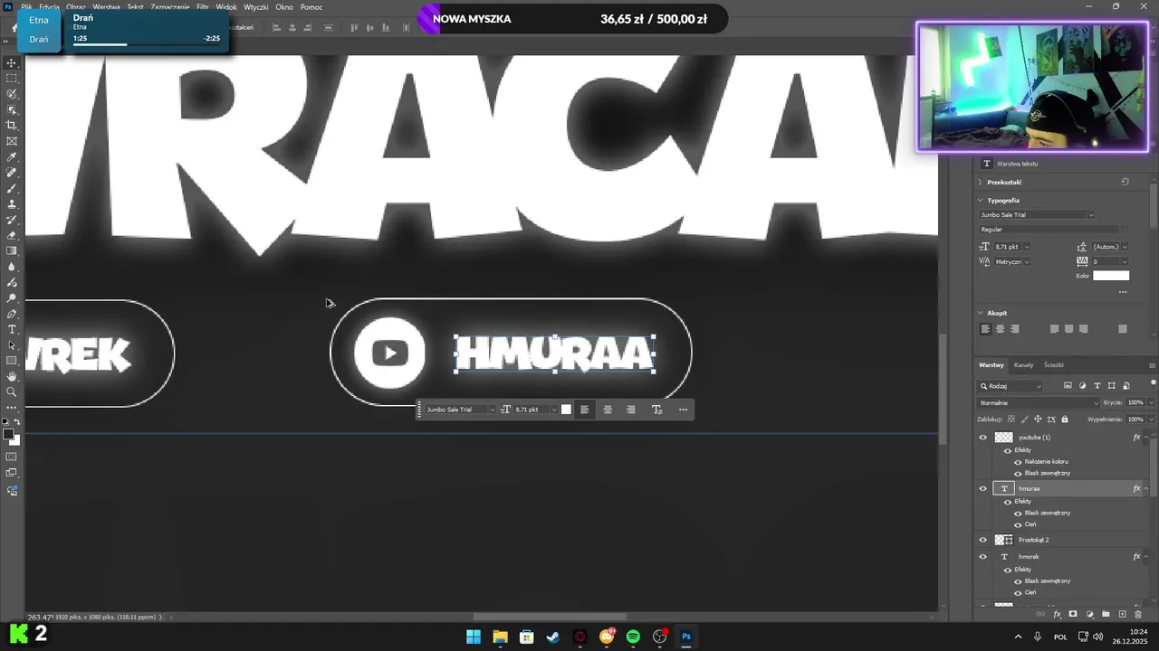Open the Filtr menu
1159x651 pixels.
203,6
